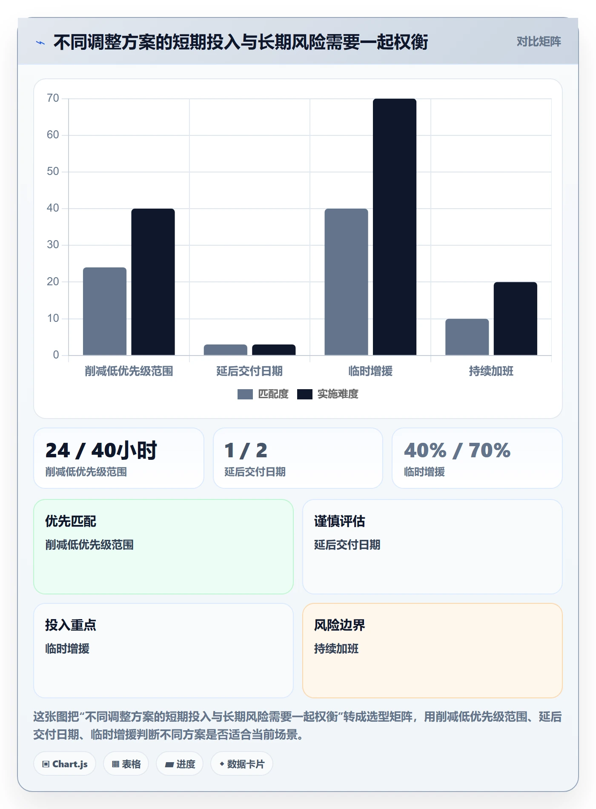Click the 进度 tag label

point(186,764)
